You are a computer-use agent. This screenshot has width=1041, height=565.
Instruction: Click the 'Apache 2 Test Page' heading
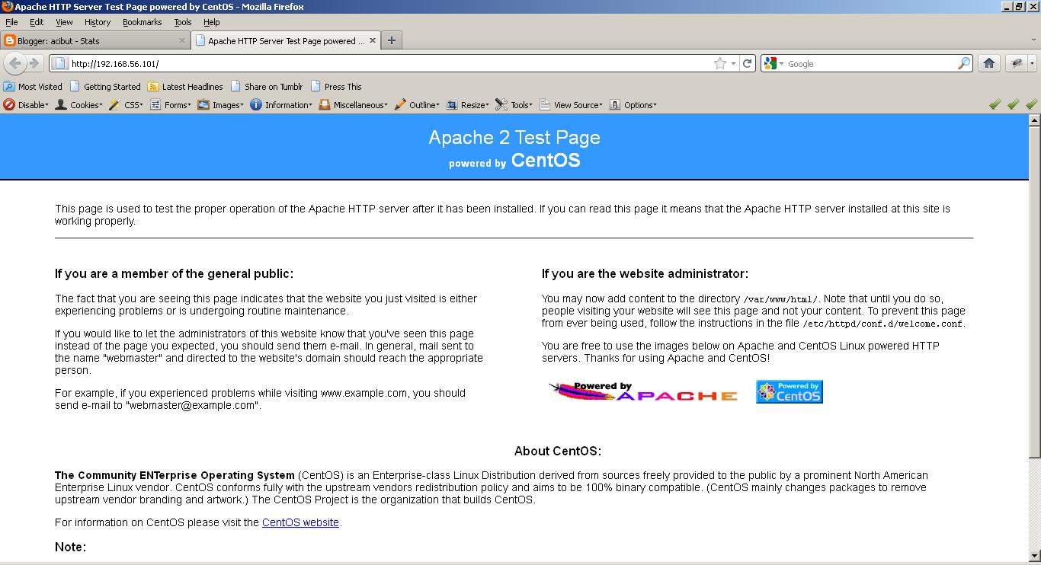[514, 137]
